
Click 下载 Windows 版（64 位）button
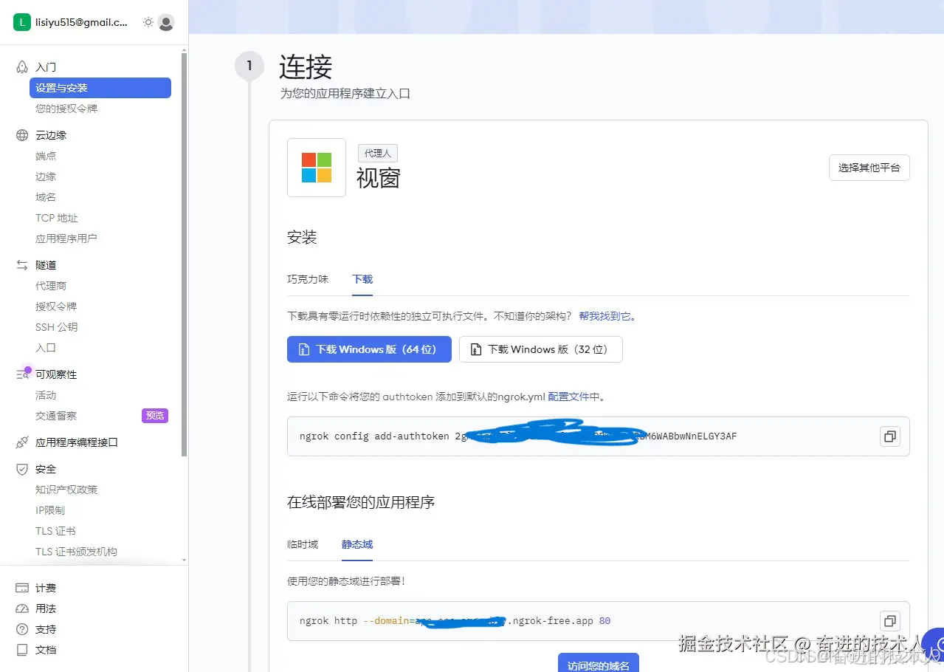[x=369, y=349]
